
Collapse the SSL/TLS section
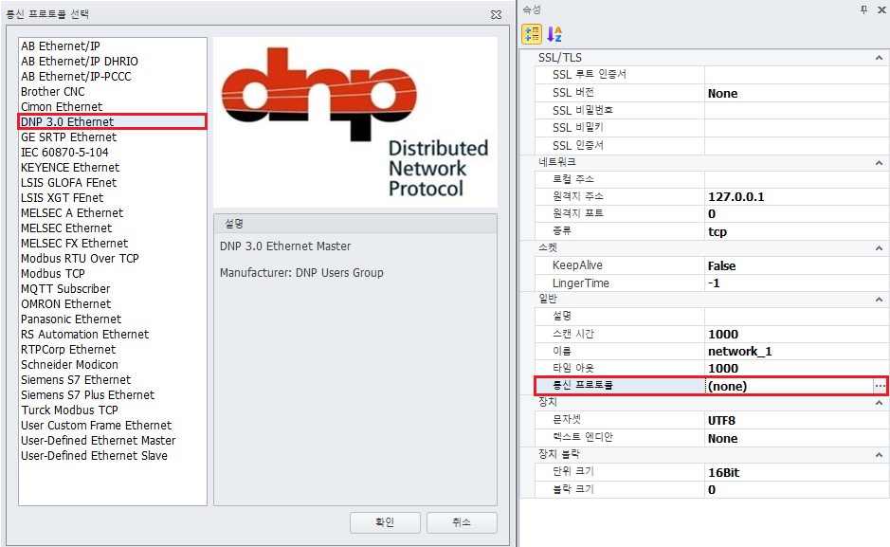point(879,58)
